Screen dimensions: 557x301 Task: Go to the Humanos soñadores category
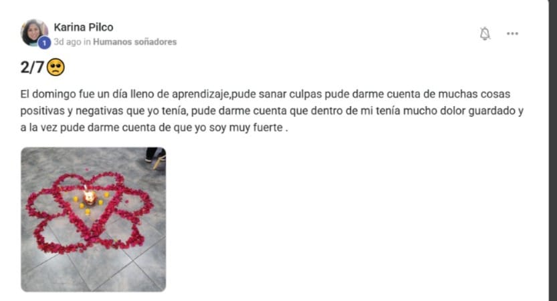(x=134, y=42)
